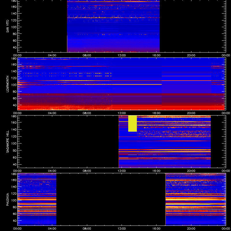
Task: Click the 100 frequency label on Palehua axis
Action: click(14, 200)
